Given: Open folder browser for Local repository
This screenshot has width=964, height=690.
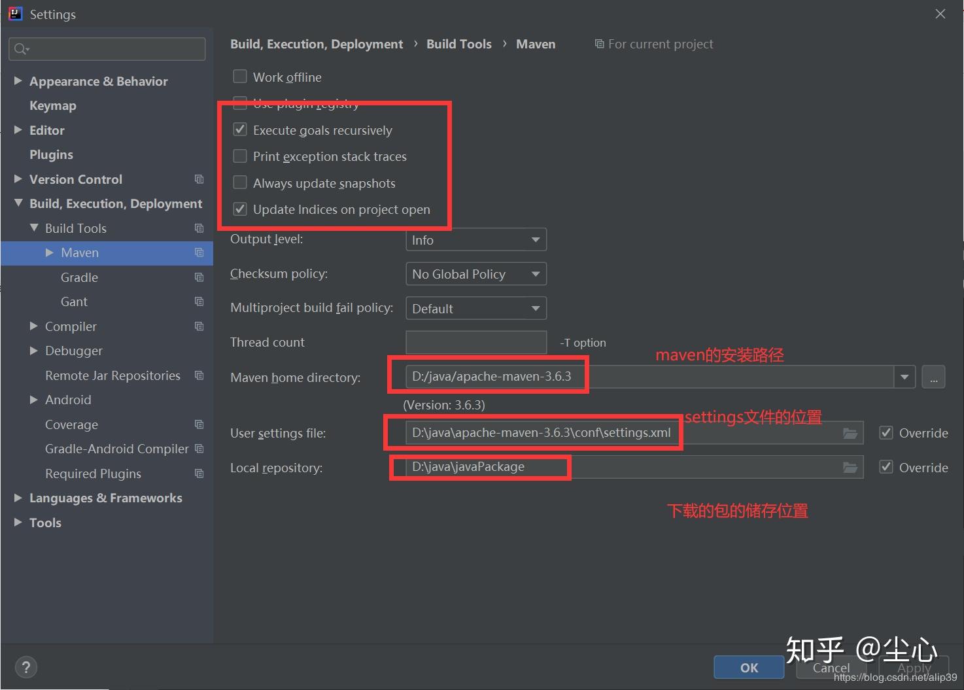Looking at the screenshot, I should 850,467.
